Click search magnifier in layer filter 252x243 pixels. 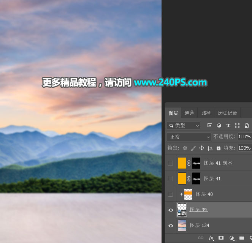171,126
